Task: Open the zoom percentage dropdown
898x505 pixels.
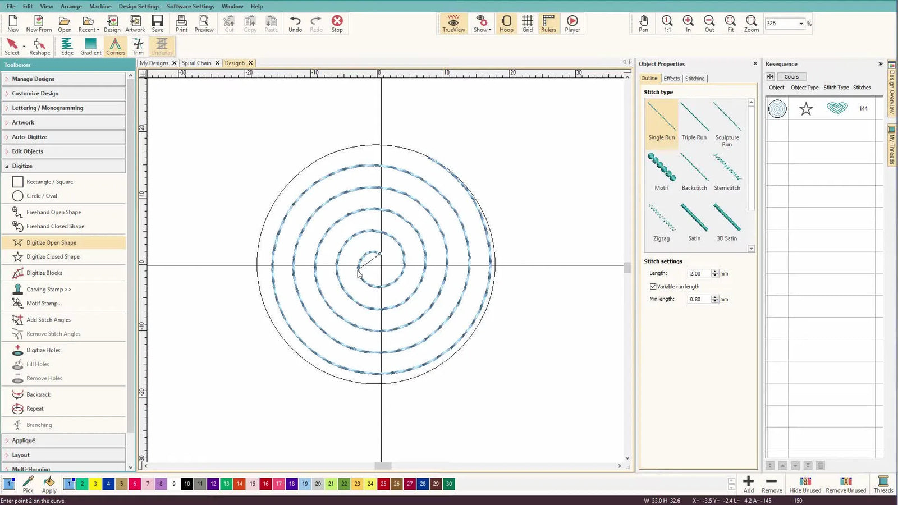Action: 801,24
